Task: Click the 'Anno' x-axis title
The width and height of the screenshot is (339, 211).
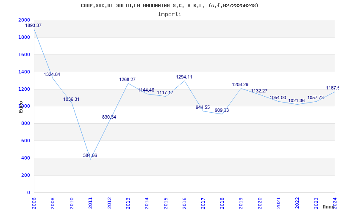Action: click(329, 207)
